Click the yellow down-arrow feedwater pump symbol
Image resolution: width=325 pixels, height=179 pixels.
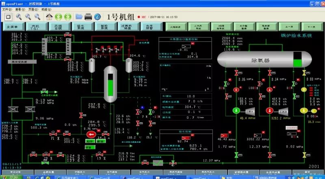(x=303, y=111)
